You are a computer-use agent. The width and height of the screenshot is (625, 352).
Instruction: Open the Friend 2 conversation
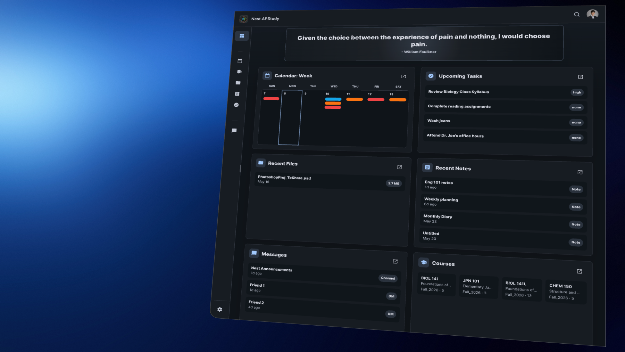(x=322, y=309)
